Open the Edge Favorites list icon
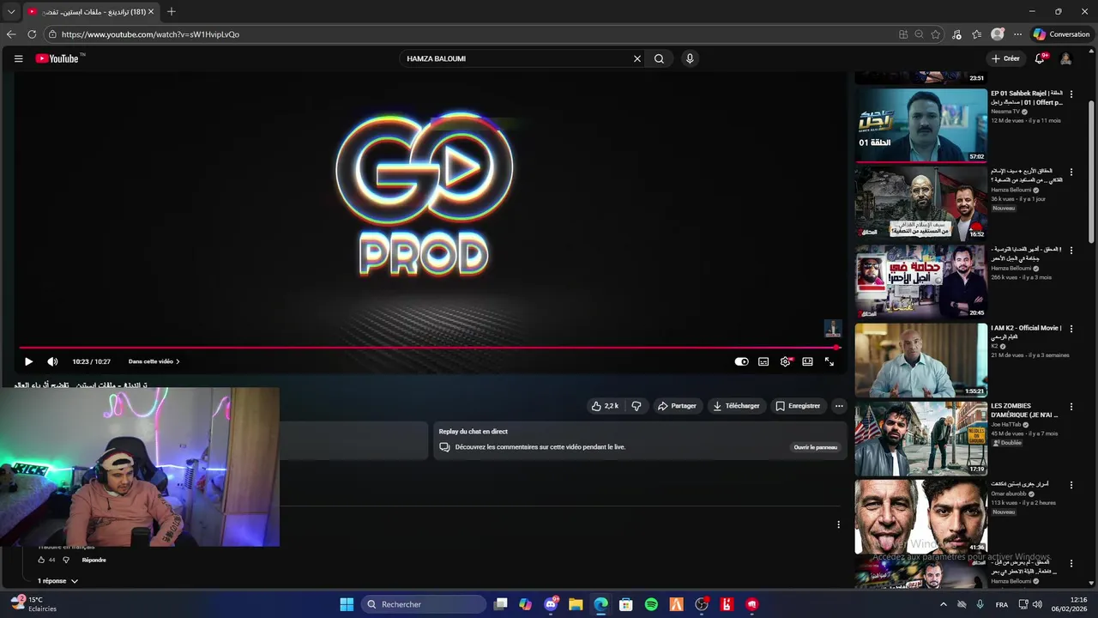Viewport: 1098px width, 618px height. (976, 34)
